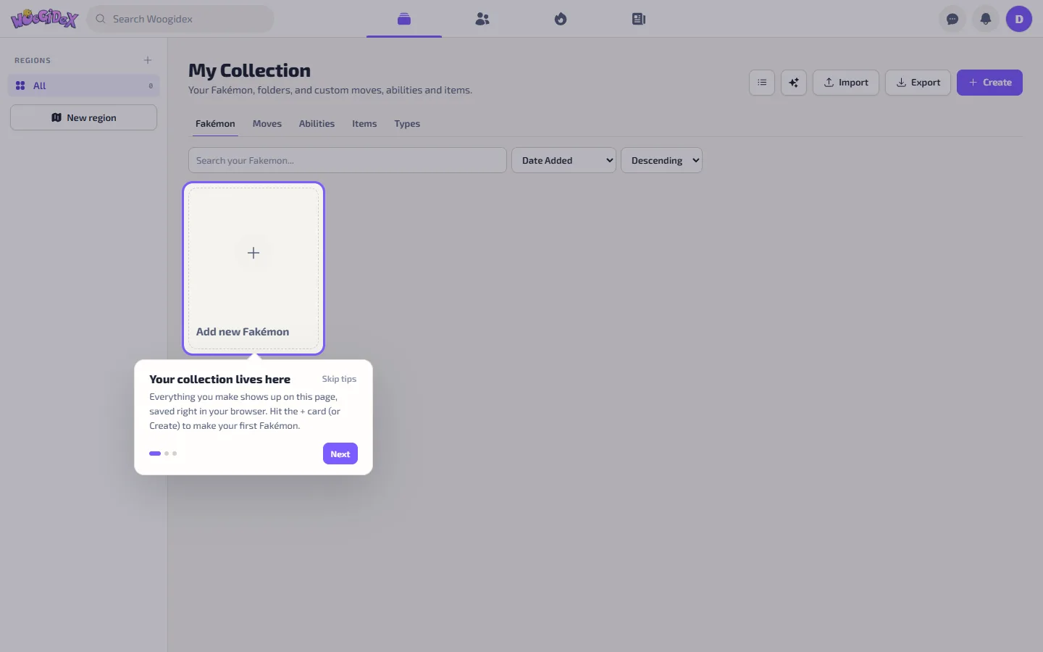The height and width of the screenshot is (652, 1043).
Task: Open the Date Added sort dropdown
Action: (x=564, y=160)
